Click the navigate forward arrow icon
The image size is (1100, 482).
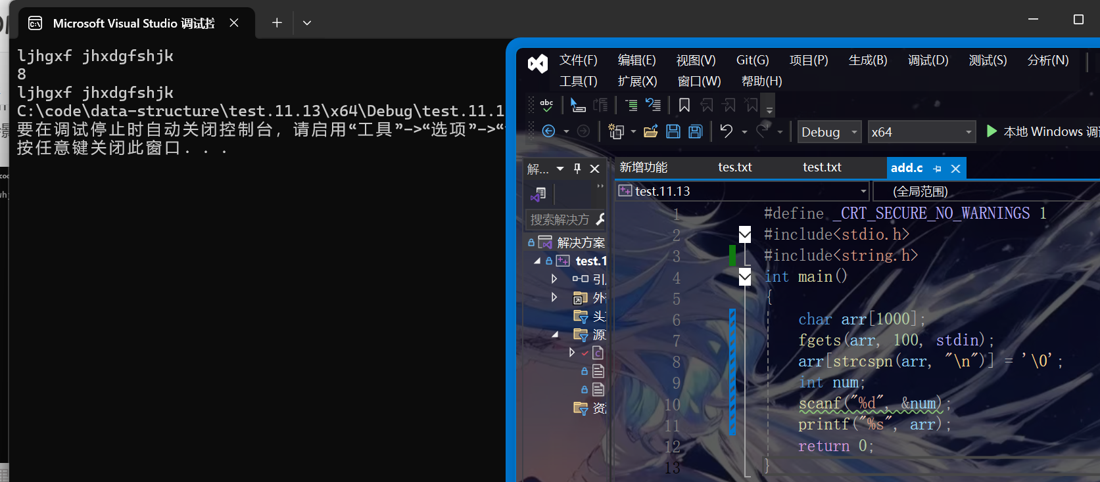point(583,131)
